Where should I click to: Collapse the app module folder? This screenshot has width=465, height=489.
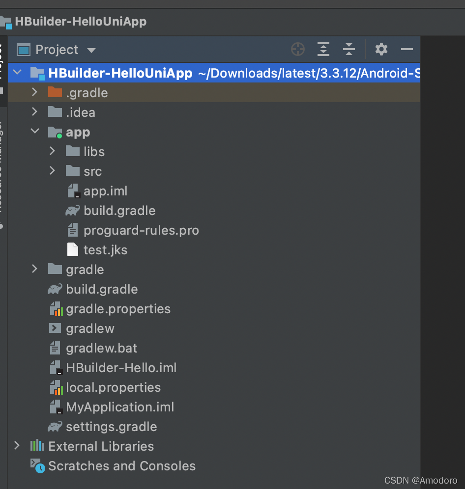click(x=35, y=131)
